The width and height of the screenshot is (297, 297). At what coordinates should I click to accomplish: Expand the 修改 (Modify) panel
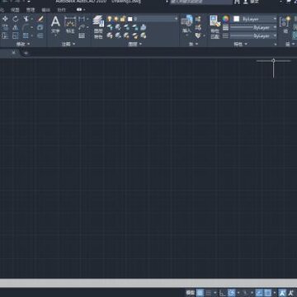[x=23, y=44]
